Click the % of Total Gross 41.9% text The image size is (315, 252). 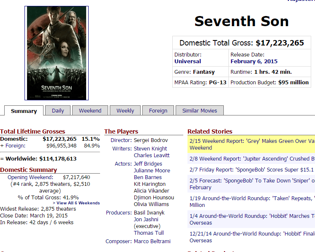pyautogui.click(x=48, y=198)
